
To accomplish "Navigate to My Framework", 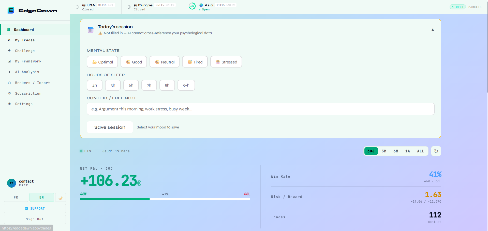I will click(35, 61).
